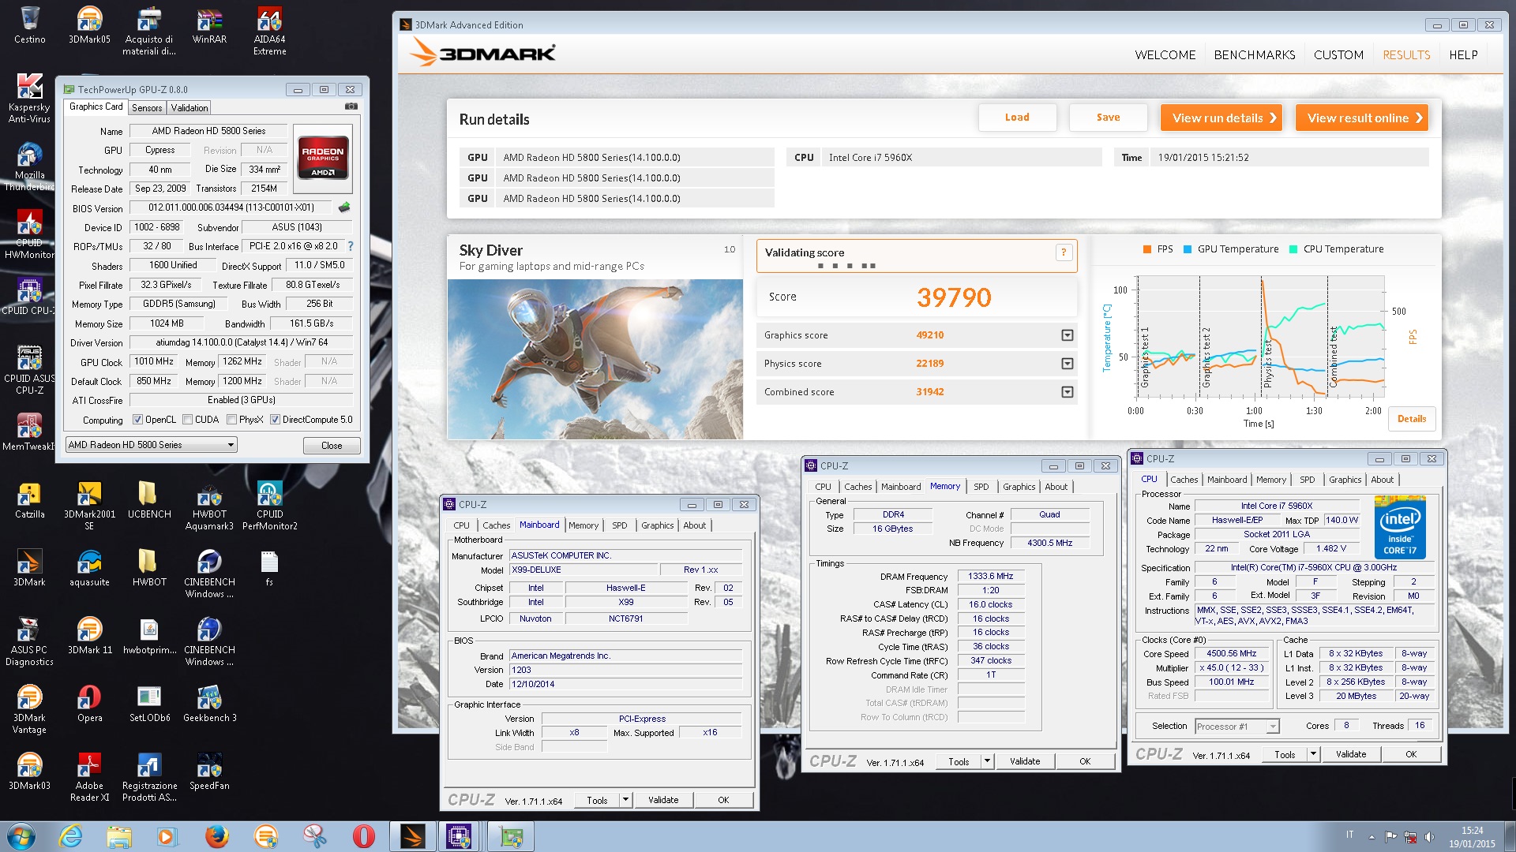The width and height of the screenshot is (1516, 852).
Task: Toggle PhysX checkbox in GPU-Z
Action: point(232,420)
